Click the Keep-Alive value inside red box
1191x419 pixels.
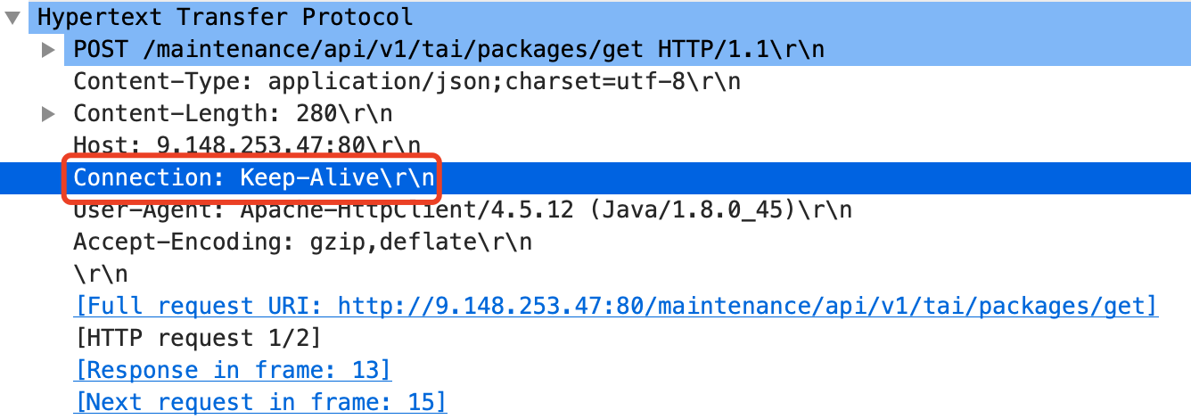click(x=309, y=177)
